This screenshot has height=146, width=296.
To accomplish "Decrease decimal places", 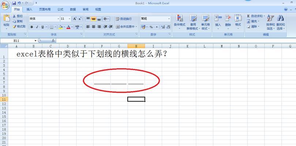I will [x=168, y=27].
